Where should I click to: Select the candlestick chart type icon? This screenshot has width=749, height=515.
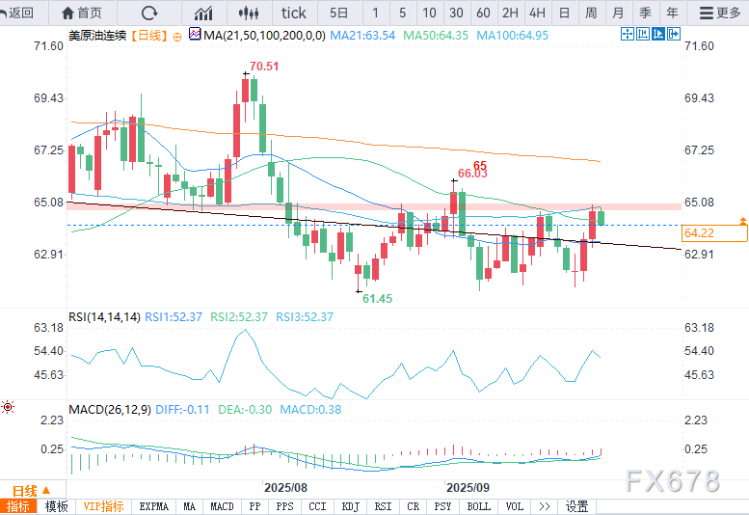click(248, 13)
